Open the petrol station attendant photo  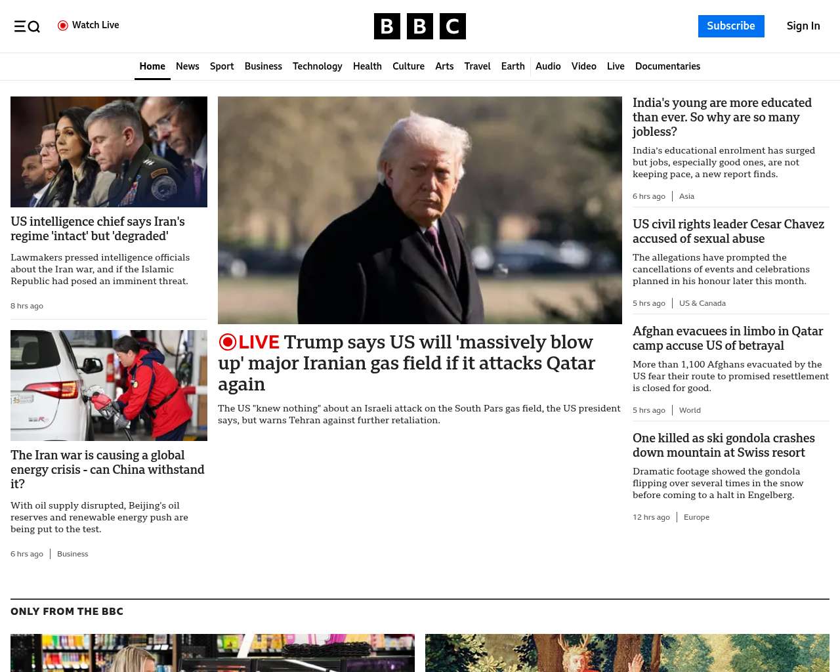[109, 385]
